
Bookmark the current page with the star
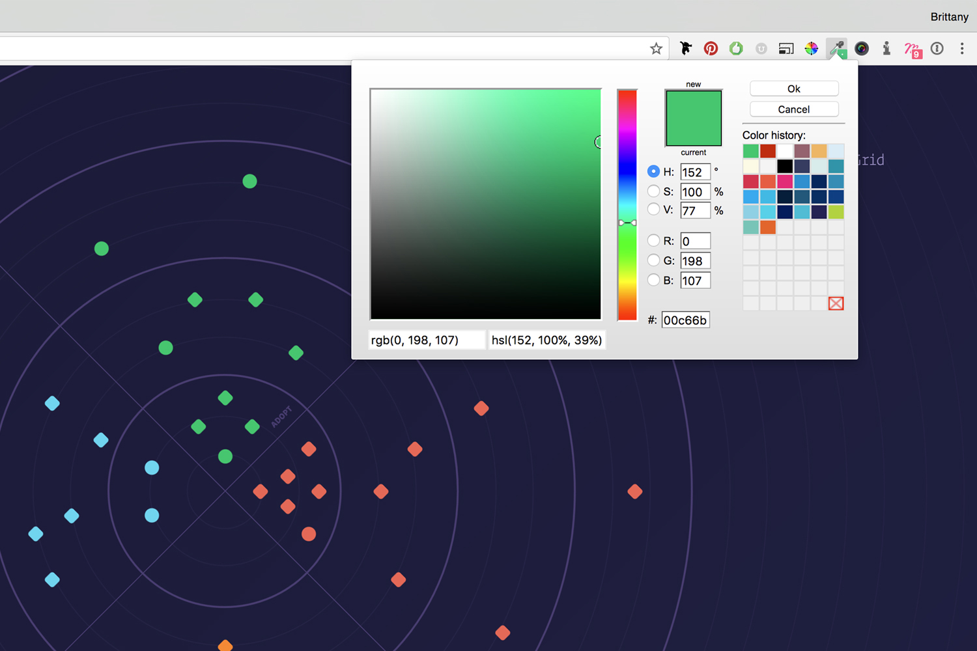pos(655,48)
